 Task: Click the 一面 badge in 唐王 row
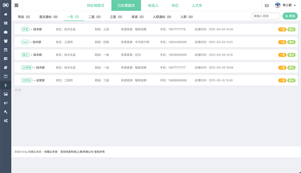click(282, 55)
